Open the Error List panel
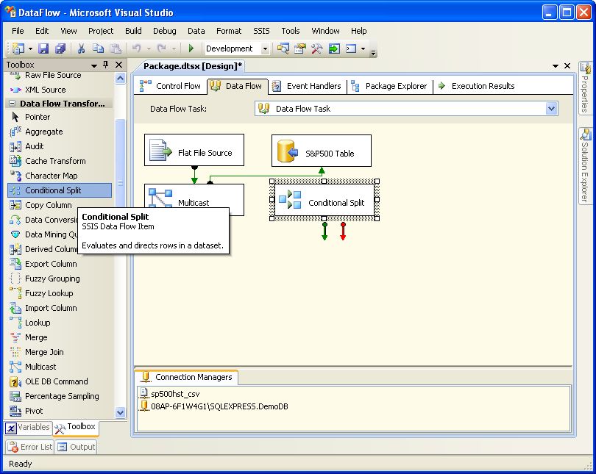 29,447
